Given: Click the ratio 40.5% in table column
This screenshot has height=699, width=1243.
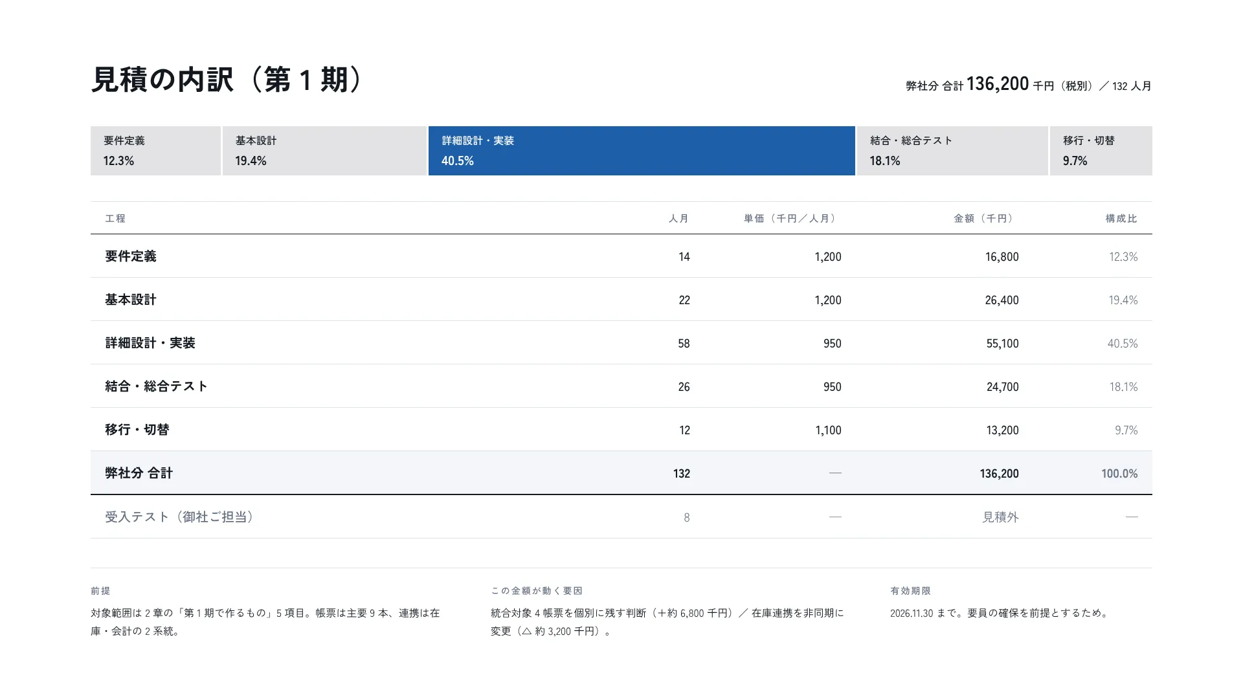Looking at the screenshot, I should (x=1123, y=344).
